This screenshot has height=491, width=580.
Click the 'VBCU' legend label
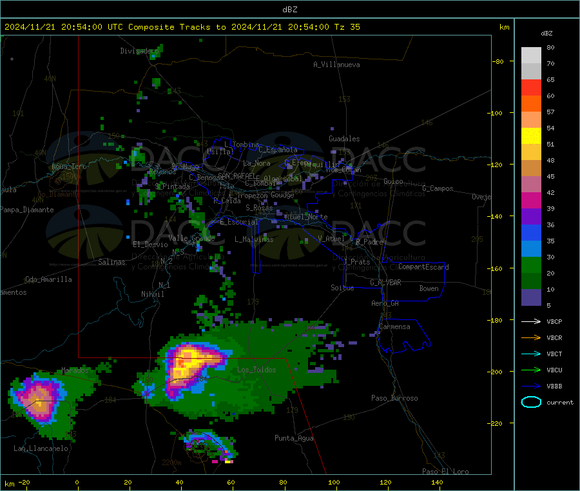pos(554,370)
